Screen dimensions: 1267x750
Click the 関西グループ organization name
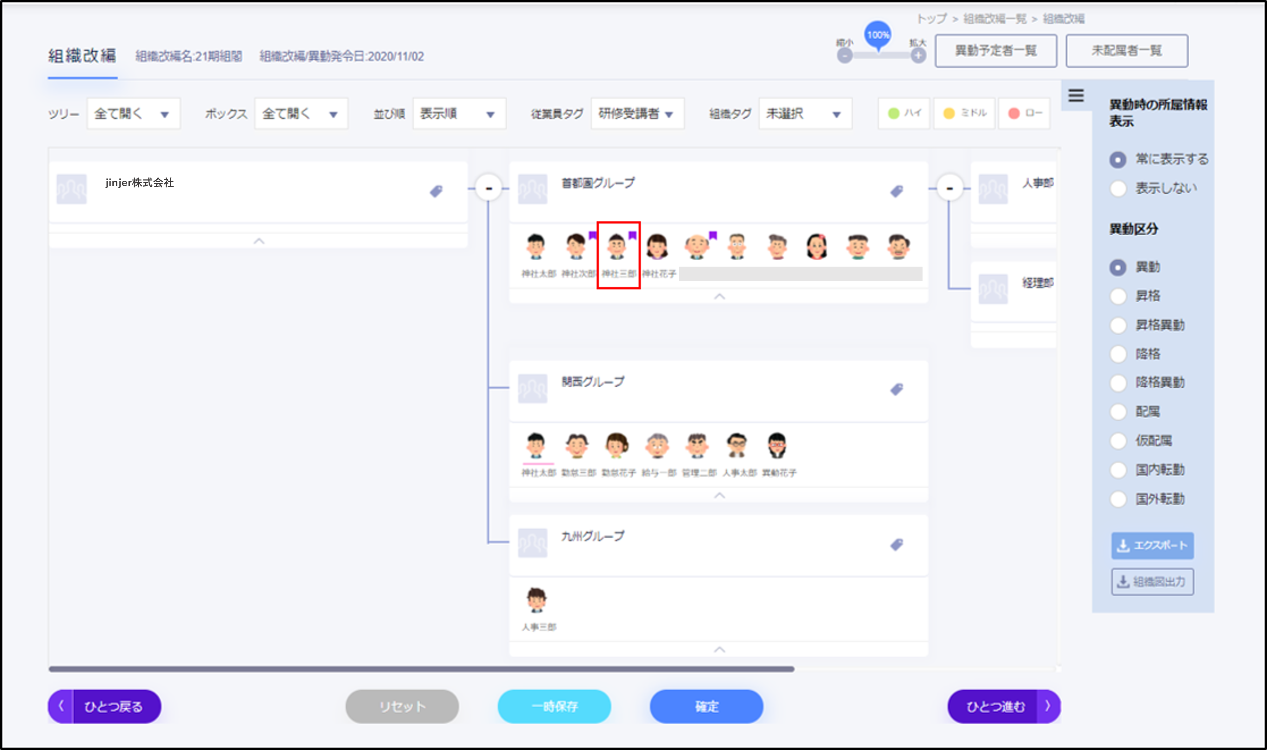(593, 381)
